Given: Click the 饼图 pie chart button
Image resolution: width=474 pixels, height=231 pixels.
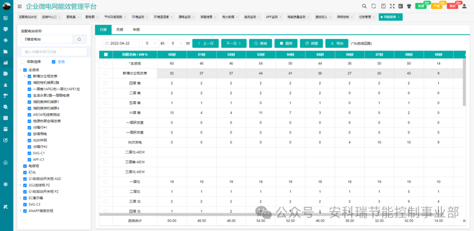Looking at the screenshot, I should (311, 43).
